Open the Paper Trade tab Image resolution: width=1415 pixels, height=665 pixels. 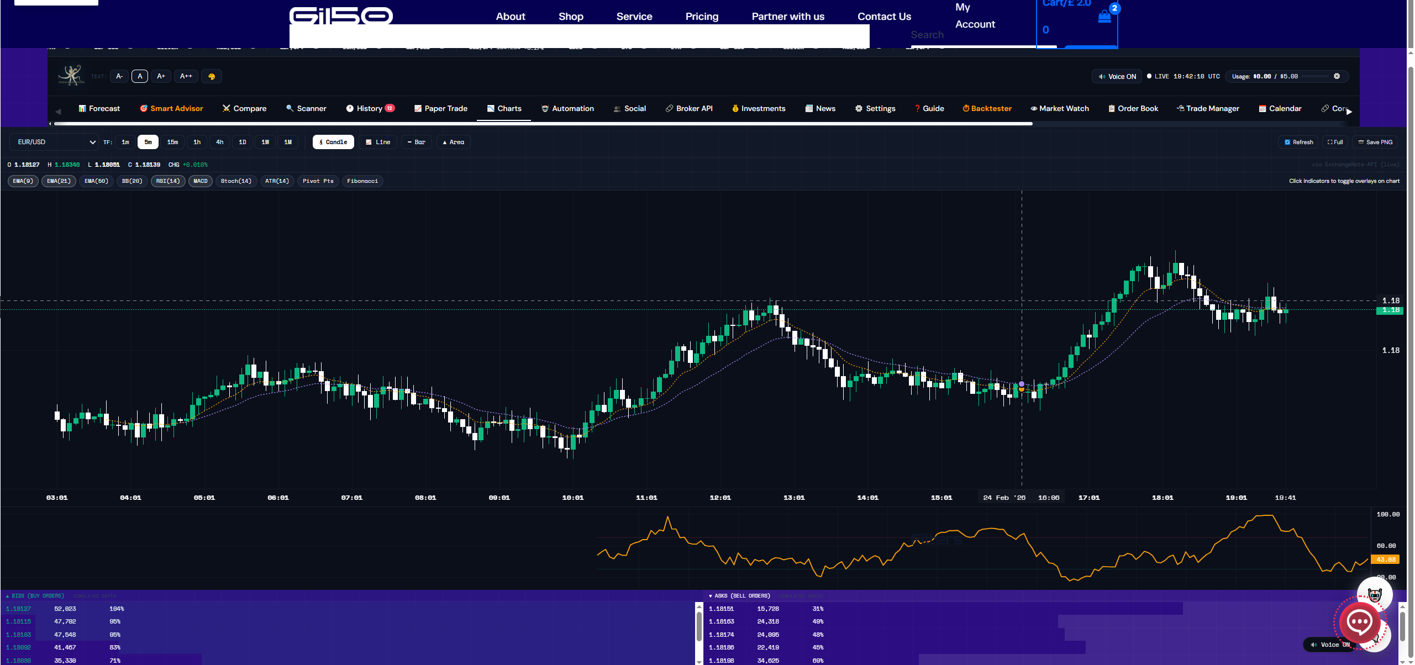click(440, 108)
